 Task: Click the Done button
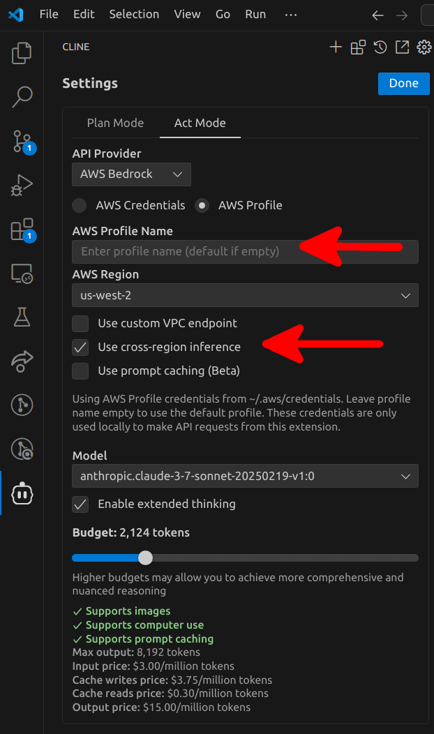pos(403,83)
